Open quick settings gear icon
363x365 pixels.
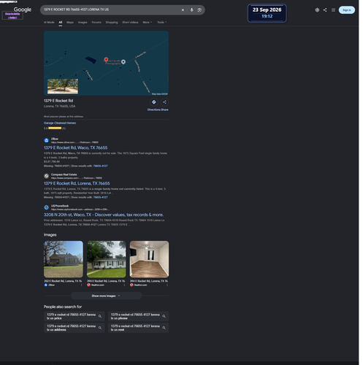pyautogui.click(x=317, y=10)
